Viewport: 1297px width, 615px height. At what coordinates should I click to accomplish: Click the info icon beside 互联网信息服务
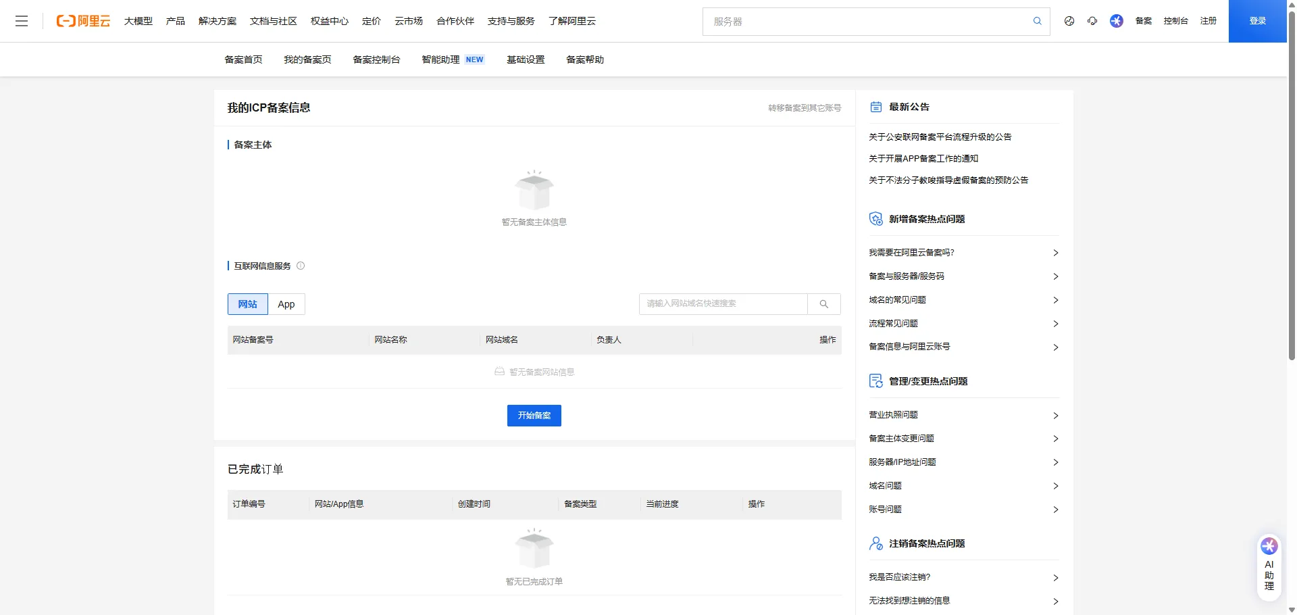coord(301,266)
